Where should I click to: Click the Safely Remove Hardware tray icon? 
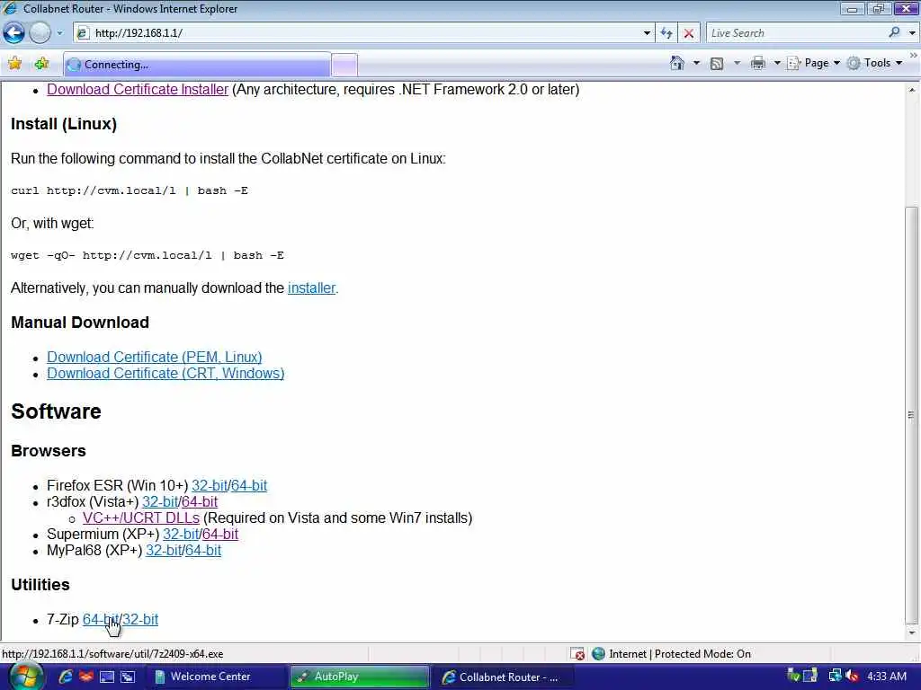point(793,676)
